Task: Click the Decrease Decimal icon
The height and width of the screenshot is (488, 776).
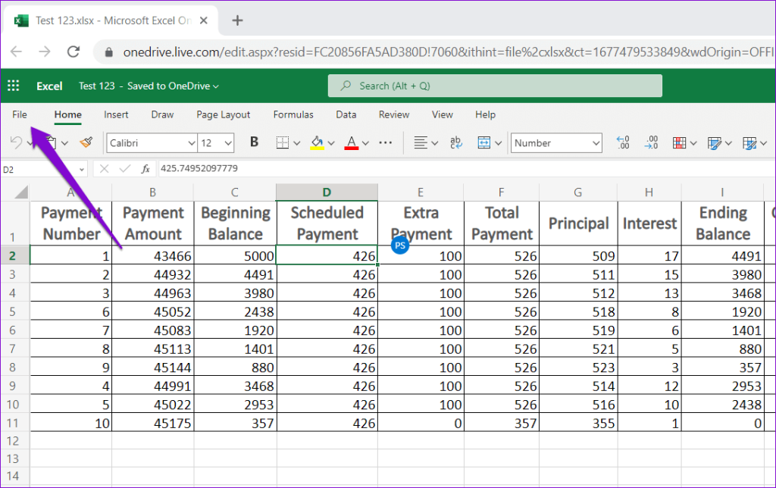Action: tap(651, 142)
